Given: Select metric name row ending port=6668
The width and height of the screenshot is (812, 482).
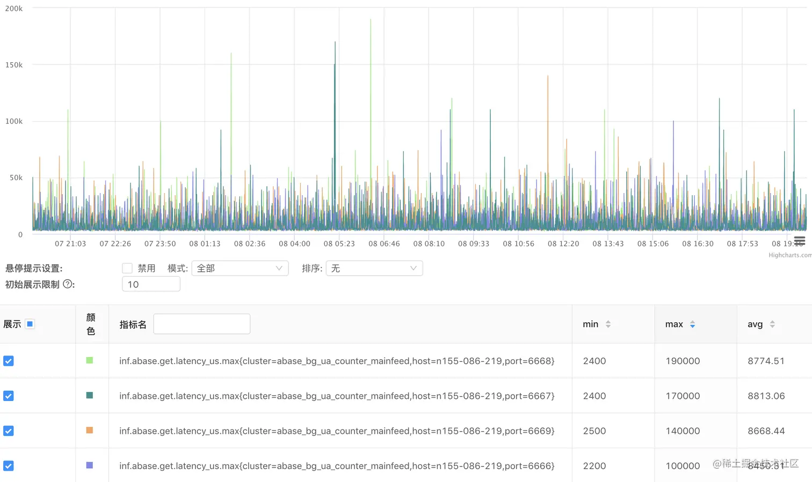Looking at the screenshot, I should click(x=337, y=361).
